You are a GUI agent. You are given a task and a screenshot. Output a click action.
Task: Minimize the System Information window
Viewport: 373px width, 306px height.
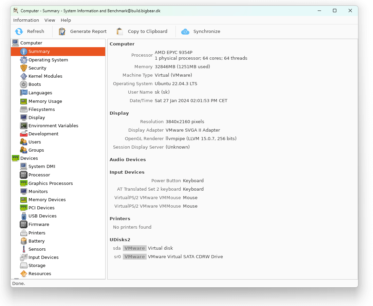[x=319, y=11]
